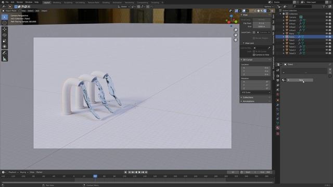Select the Move tool
Viewport: 333px width, 187px height.
5,29
